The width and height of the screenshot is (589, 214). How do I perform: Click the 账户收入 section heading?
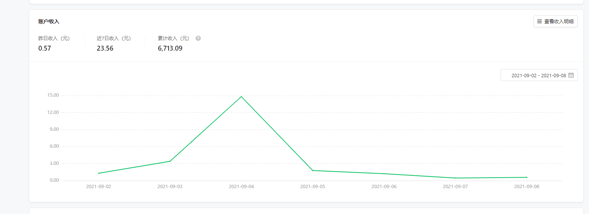click(49, 22)
